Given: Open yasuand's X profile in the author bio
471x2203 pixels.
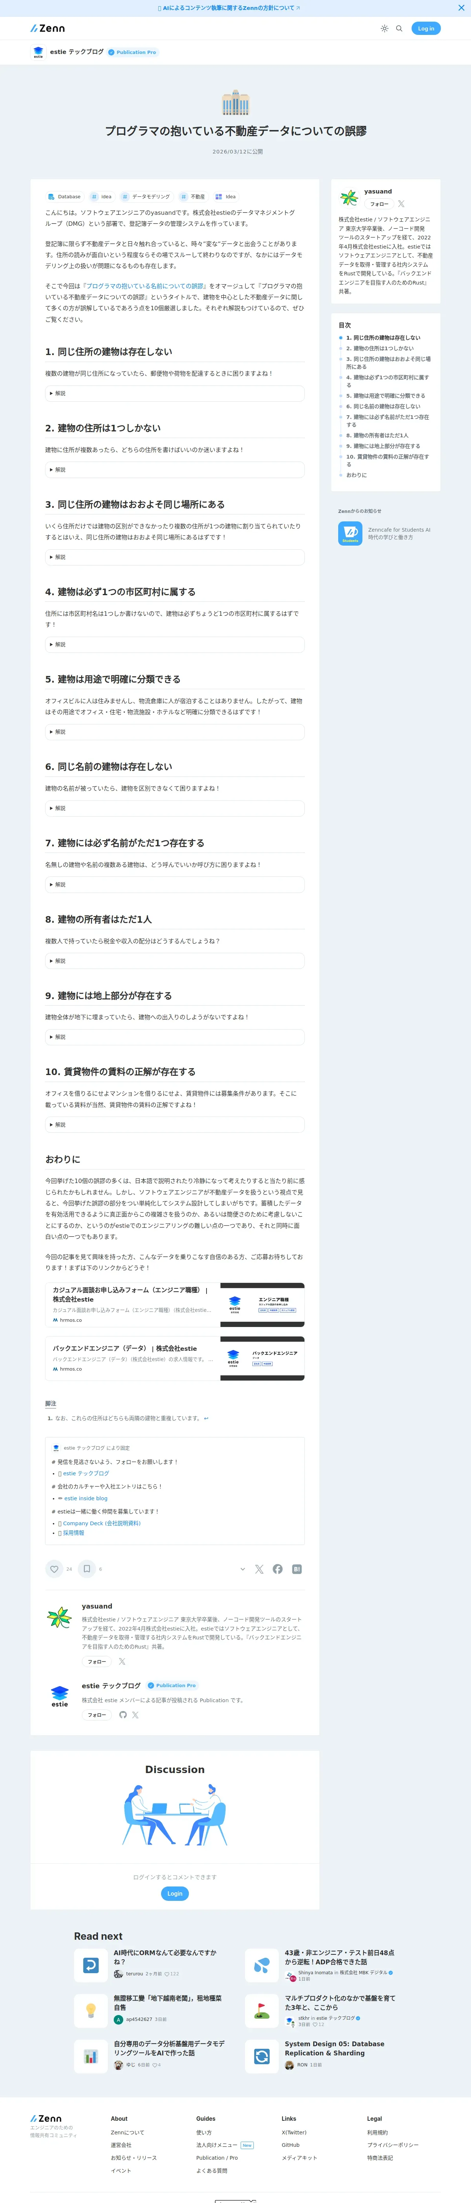Looking at the screenshot, I should click(121, 1662).
